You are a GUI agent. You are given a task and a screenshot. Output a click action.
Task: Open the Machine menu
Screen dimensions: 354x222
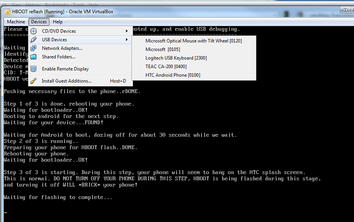16,22
